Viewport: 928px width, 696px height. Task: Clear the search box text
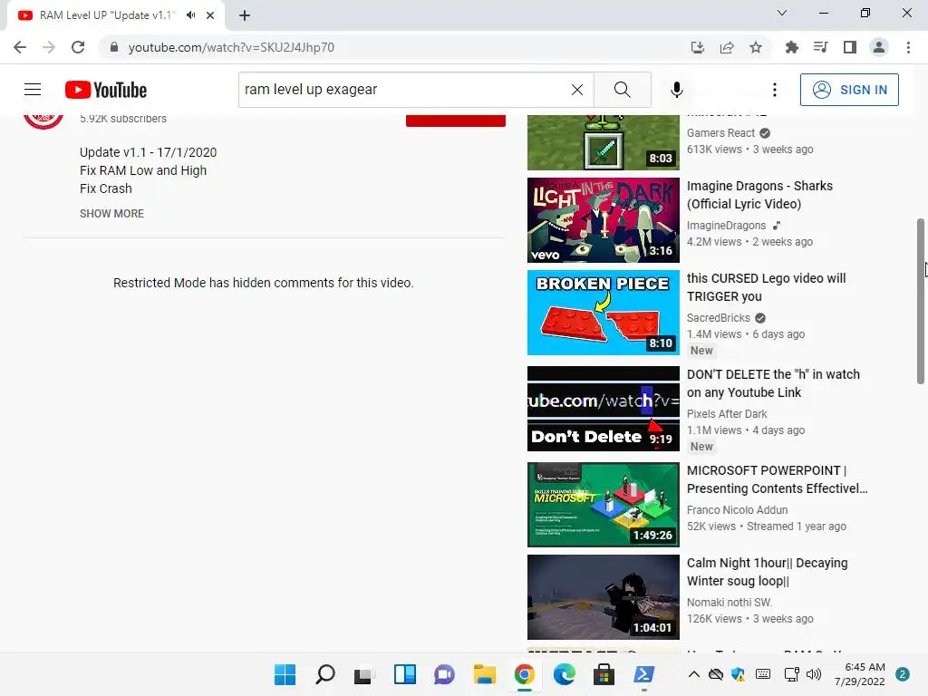577,90
